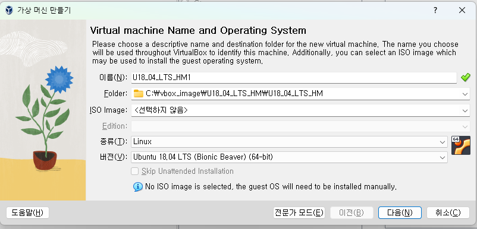Toggle Skip Unattended Installation checkbox
The width and height of the screenshot is (477, 229).
point(135,171)
